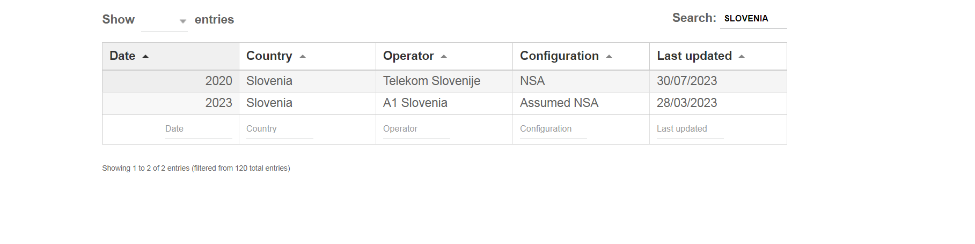The width and height of the screenshot is (975, 244).
Task: Click the Country column sort arrow
Action: (303, 56)
